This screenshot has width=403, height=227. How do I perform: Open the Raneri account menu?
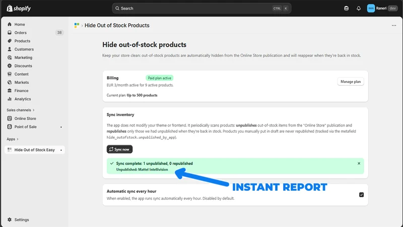[x=382, y=8]
